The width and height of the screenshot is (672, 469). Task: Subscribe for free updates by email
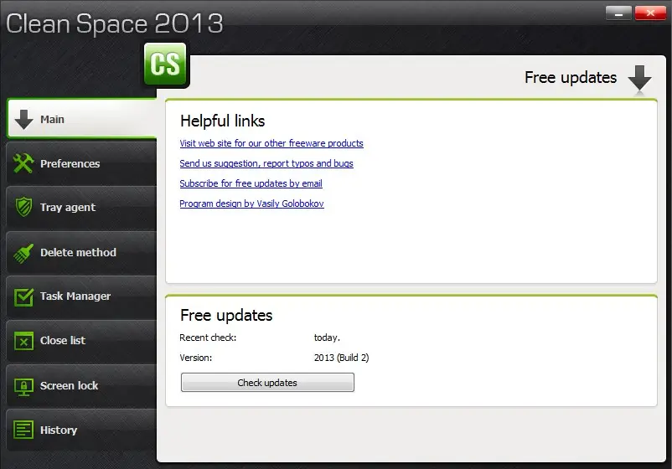tap(251, 183)
